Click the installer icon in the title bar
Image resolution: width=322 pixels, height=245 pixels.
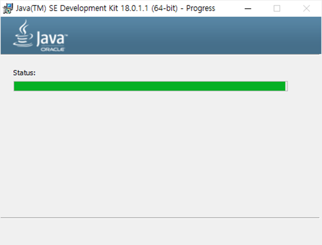click(x=8, y=8)
